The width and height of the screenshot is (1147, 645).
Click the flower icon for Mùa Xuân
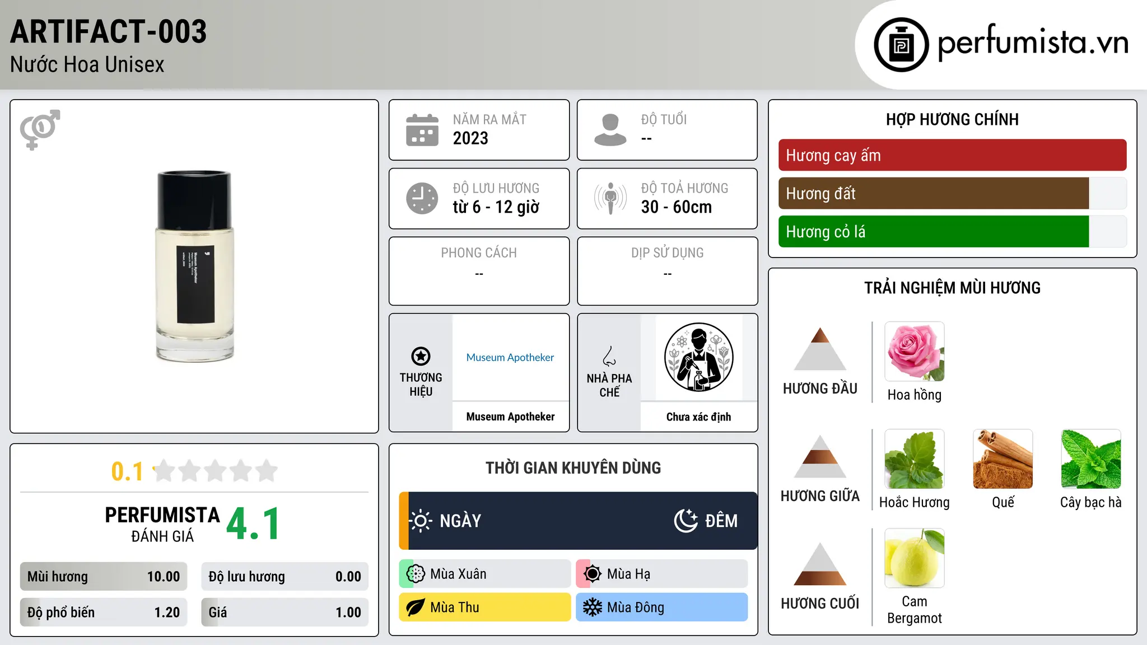point(416,574)
